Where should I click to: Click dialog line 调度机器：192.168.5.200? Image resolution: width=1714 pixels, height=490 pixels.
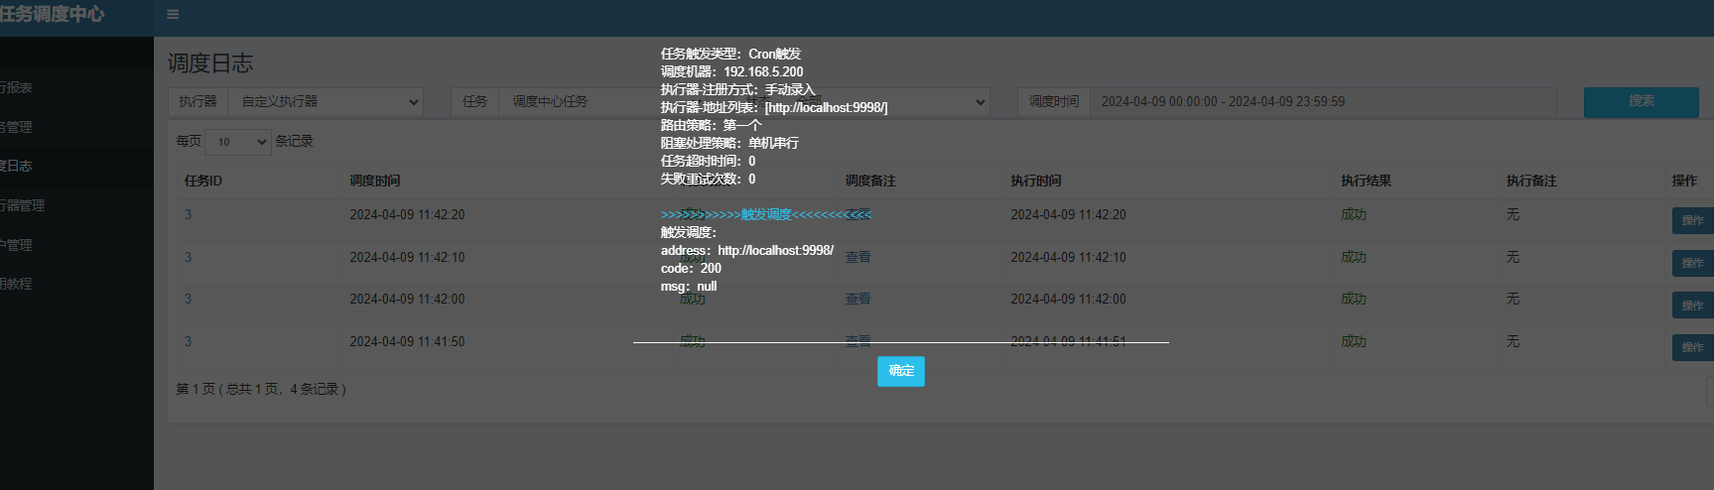tap(732, 71)
